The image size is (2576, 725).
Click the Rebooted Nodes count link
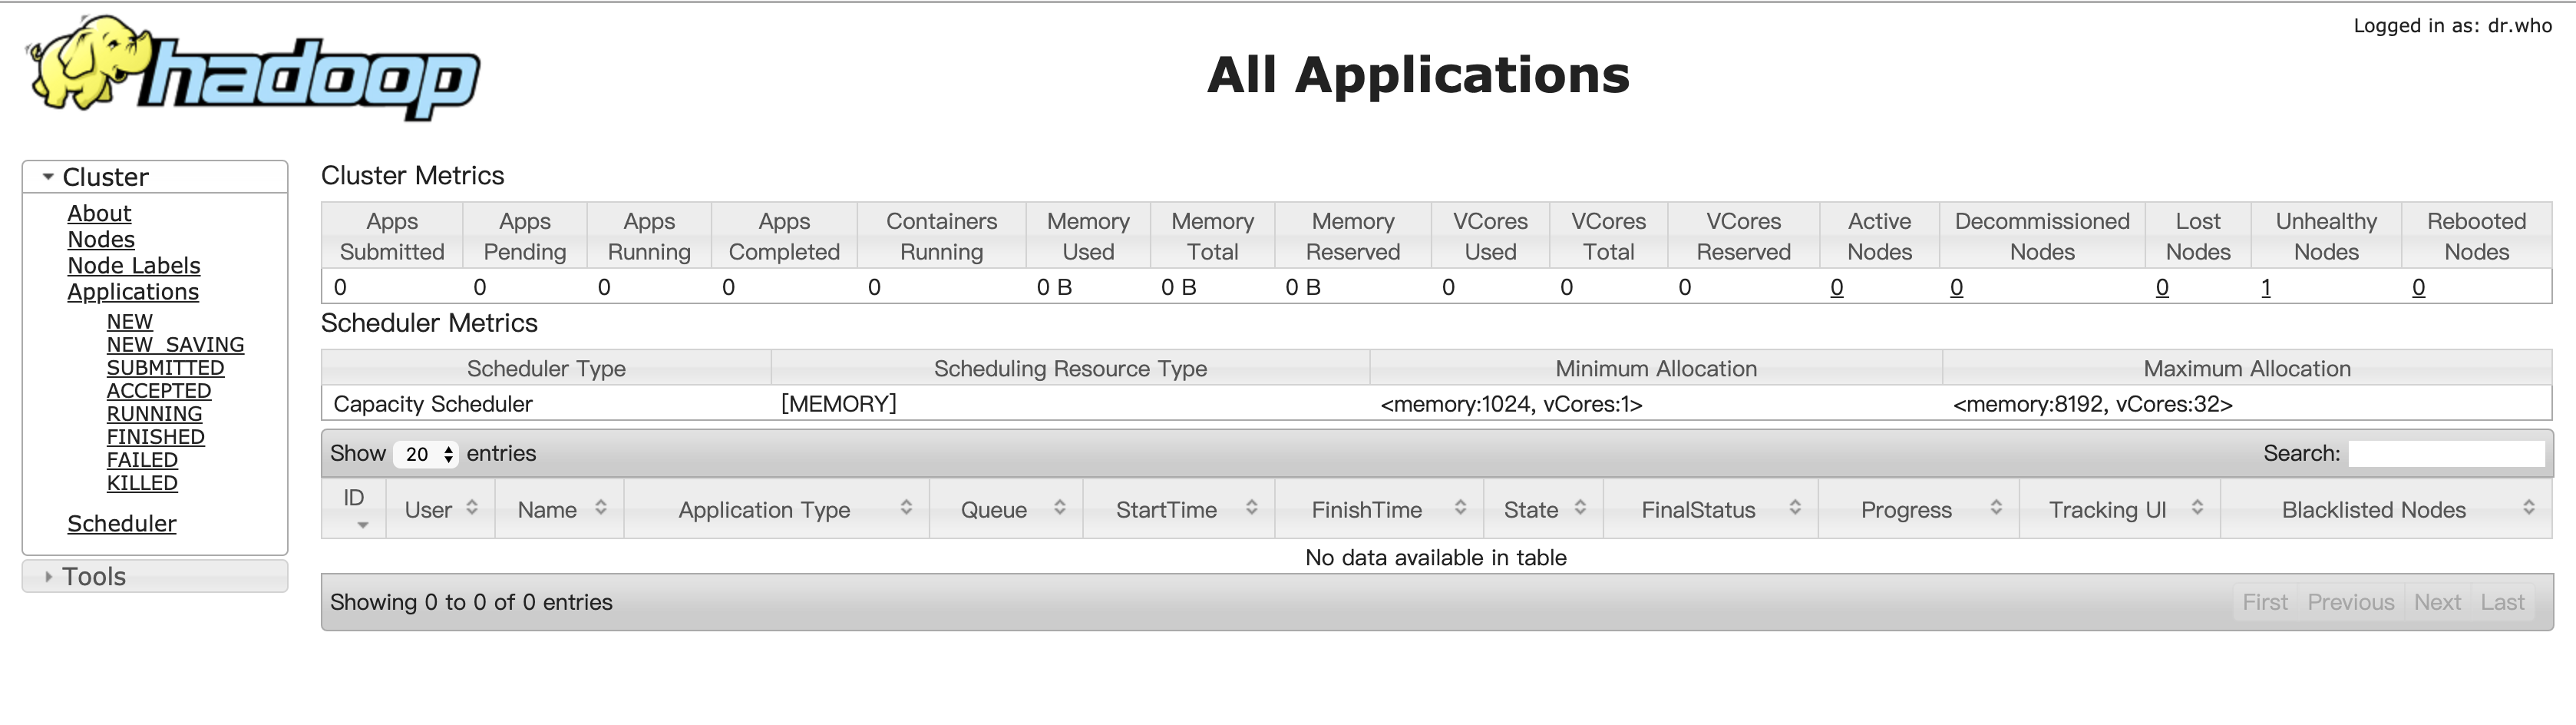[x=2418, y=287]
